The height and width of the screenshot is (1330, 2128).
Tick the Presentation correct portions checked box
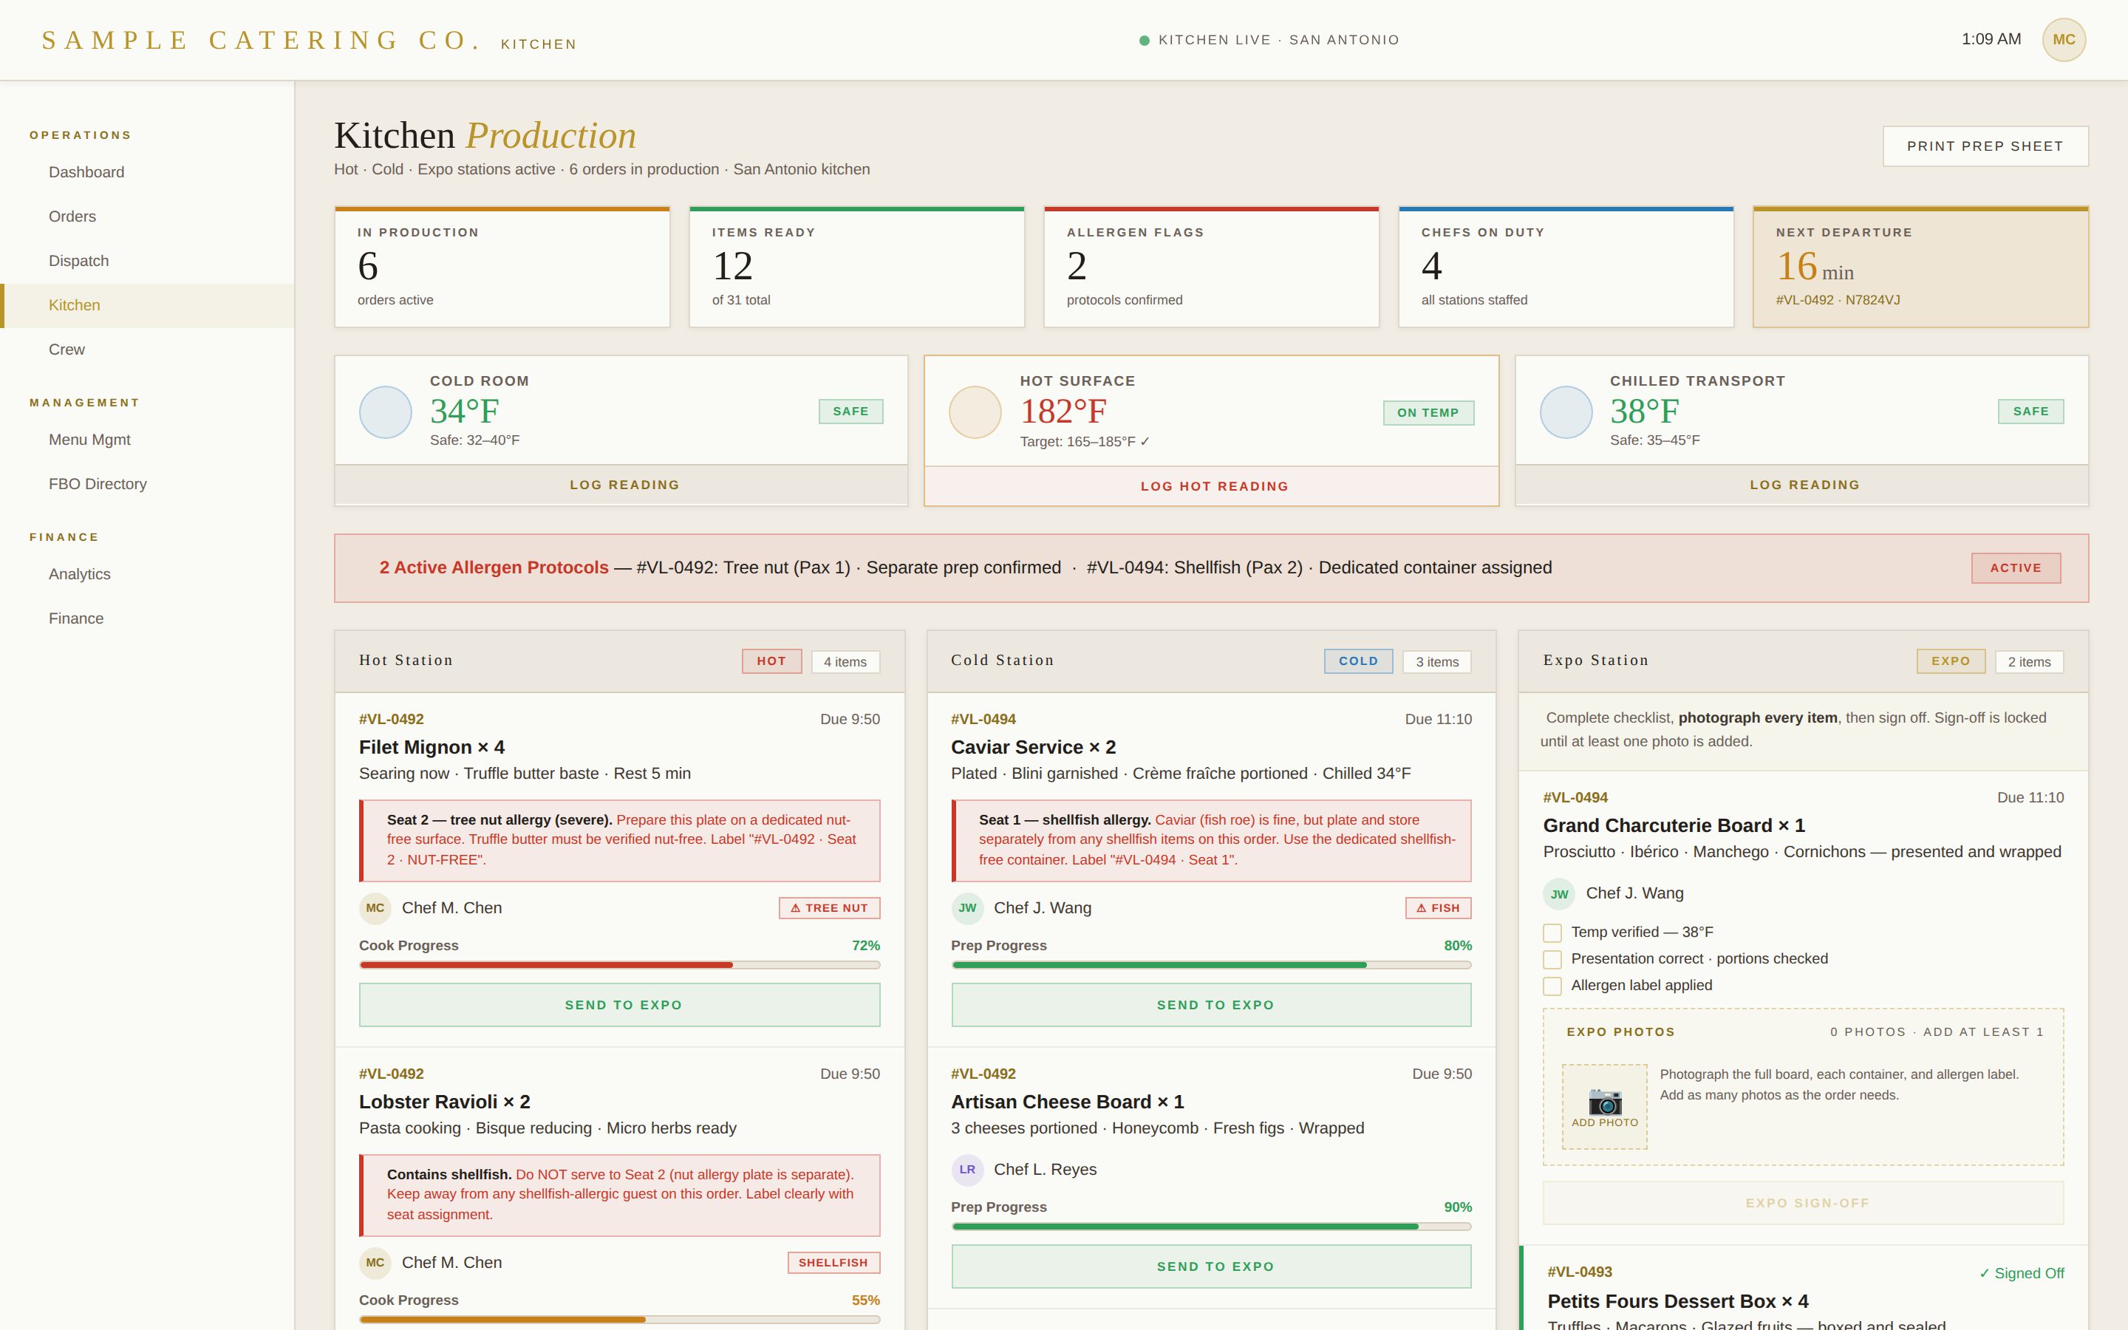[1552, 959]
